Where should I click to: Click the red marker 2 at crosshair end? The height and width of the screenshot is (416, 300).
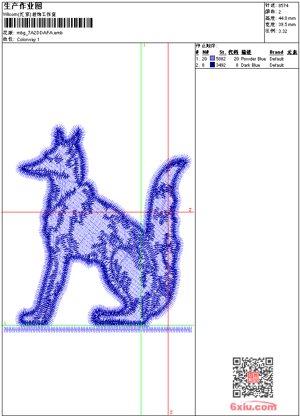[190, 209]
